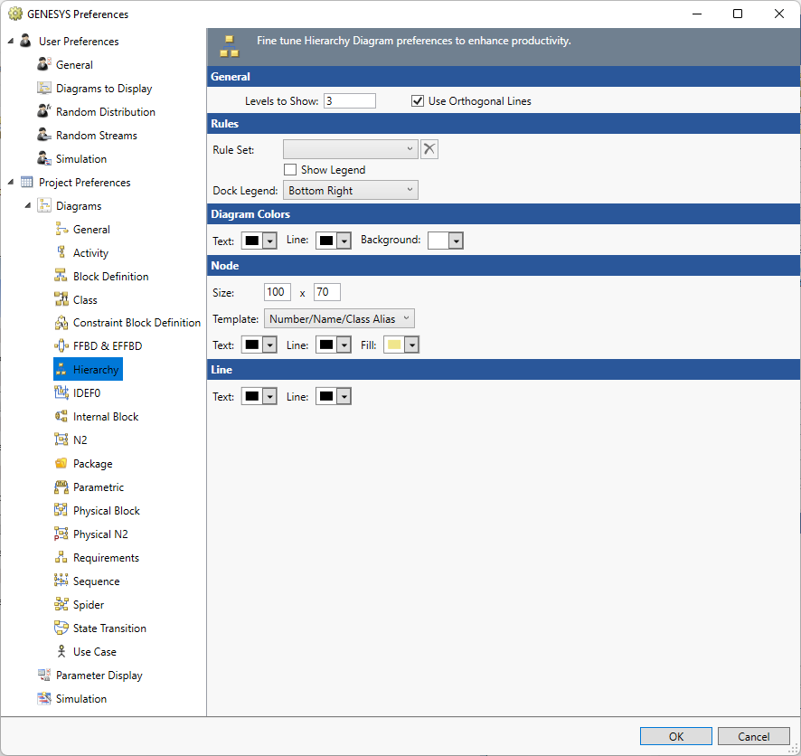Disable Use Orthogonal Lines checkbox
The height and width of the screenshot is (756, 801).
tap(418, 101)
